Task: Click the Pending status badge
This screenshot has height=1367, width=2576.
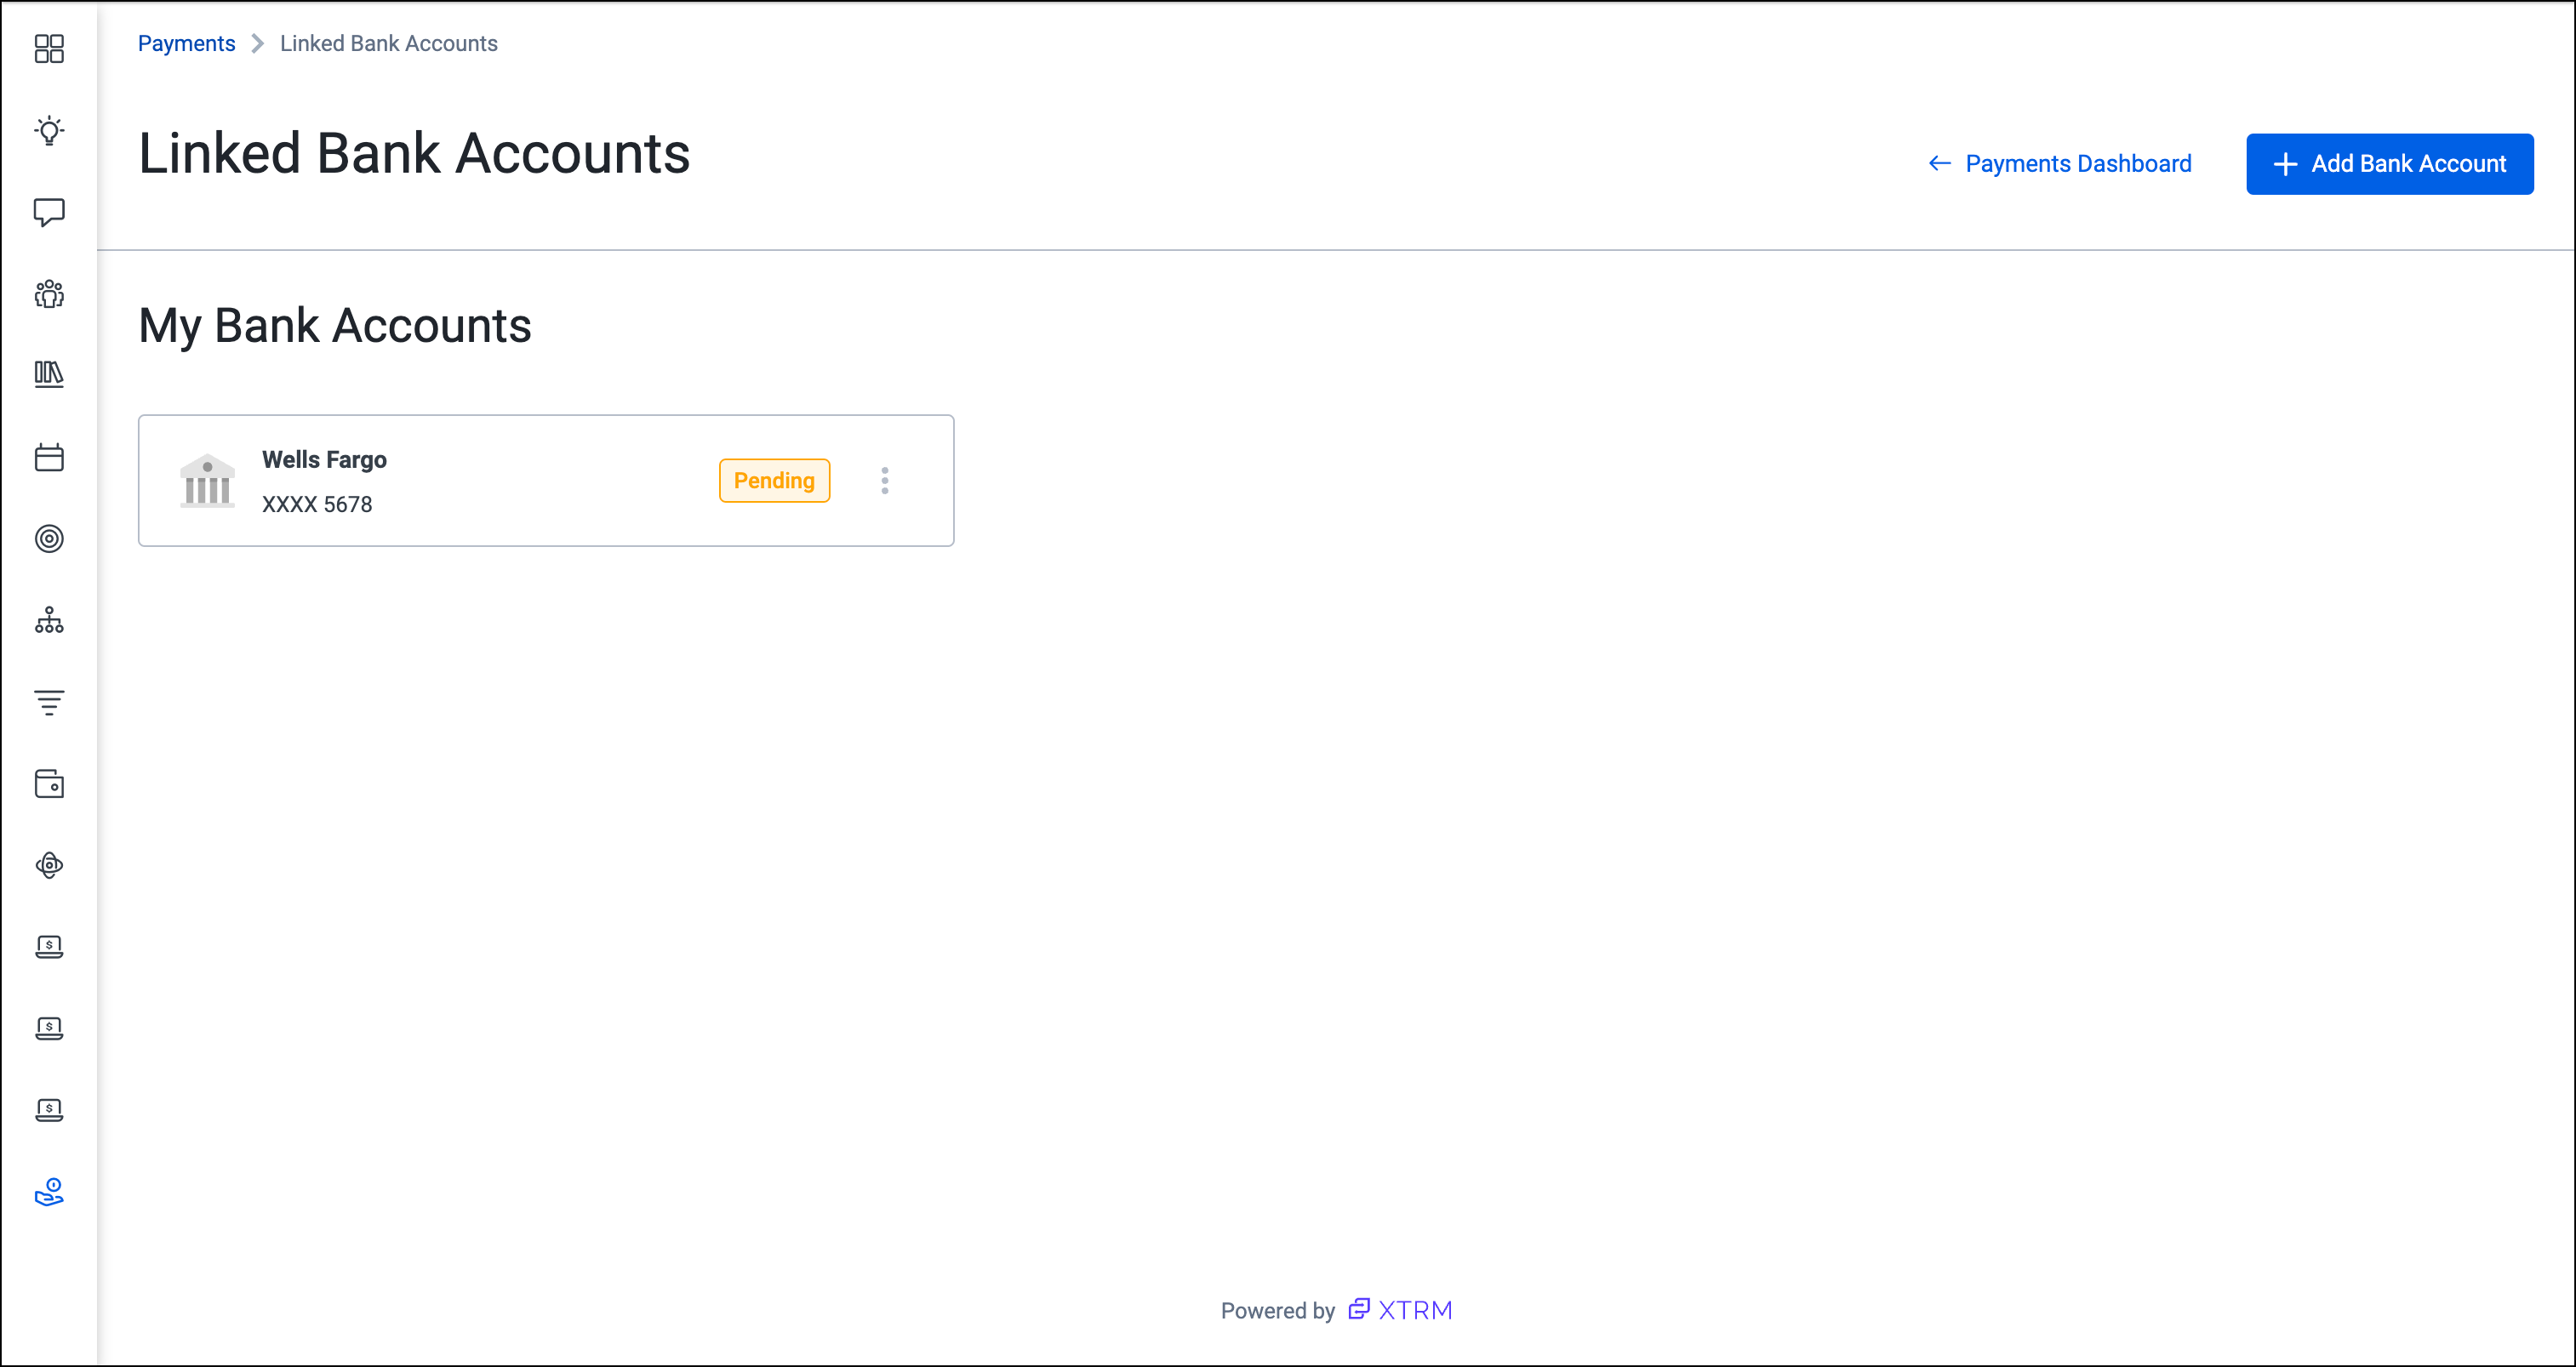Action: [x=774, y=481]
